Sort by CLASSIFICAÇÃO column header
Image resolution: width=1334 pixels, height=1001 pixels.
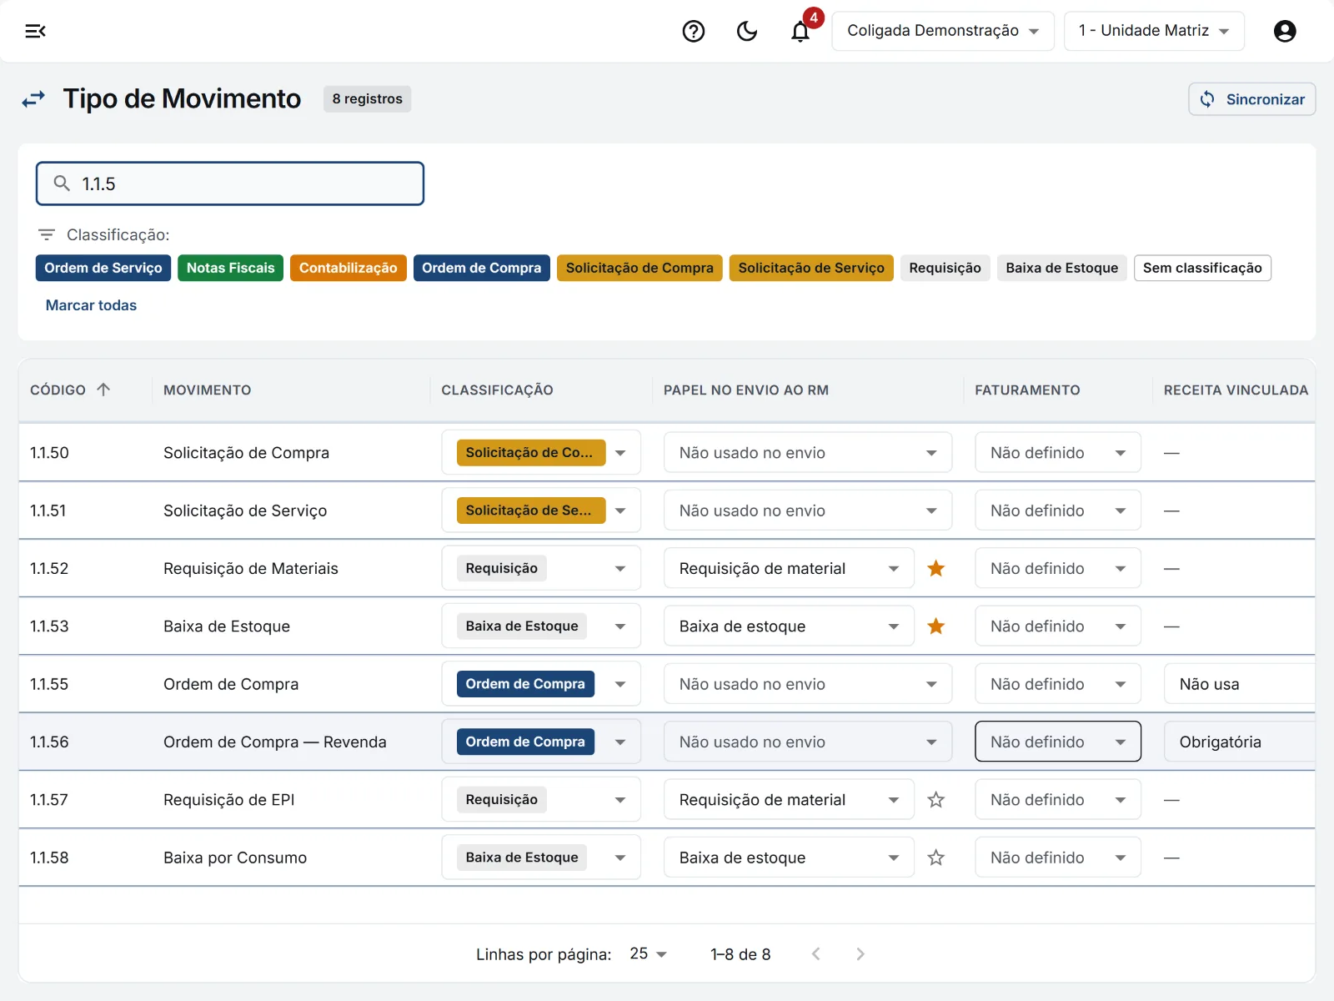tap(497, 390)
